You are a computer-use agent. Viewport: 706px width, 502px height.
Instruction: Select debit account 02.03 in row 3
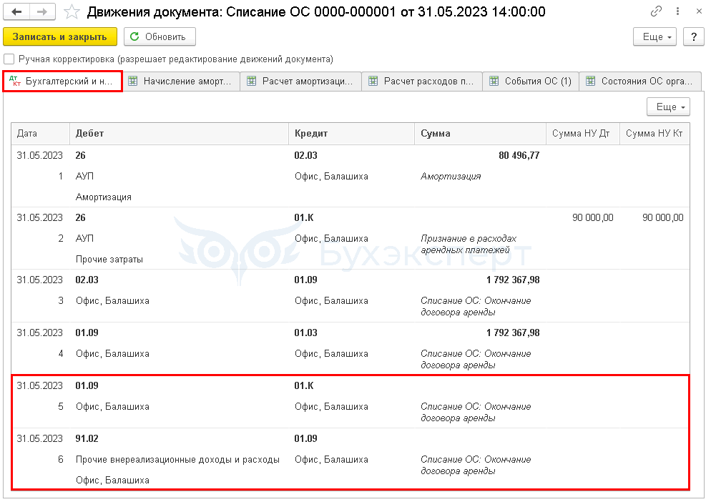pos(87,280)
